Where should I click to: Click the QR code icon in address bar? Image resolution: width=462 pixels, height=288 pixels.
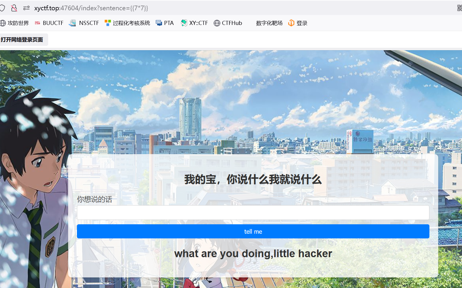(x=459, y=8)
